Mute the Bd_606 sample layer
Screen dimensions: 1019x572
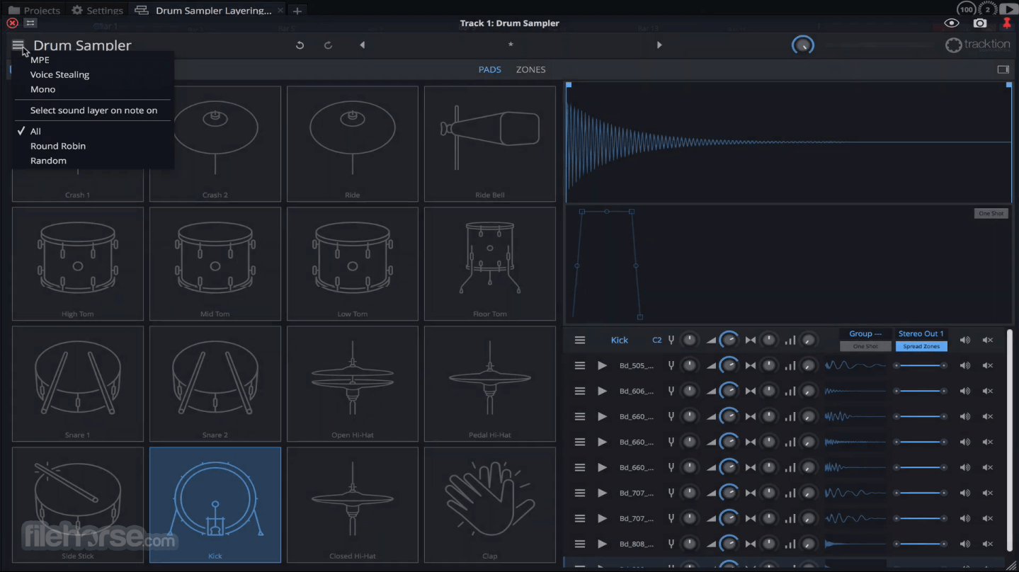point(988,391)
